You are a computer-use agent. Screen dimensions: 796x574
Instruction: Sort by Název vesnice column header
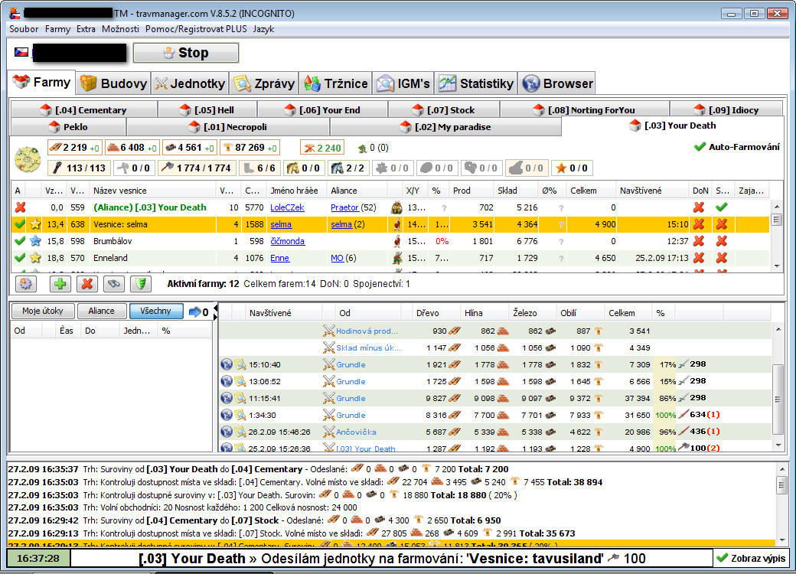152,191
